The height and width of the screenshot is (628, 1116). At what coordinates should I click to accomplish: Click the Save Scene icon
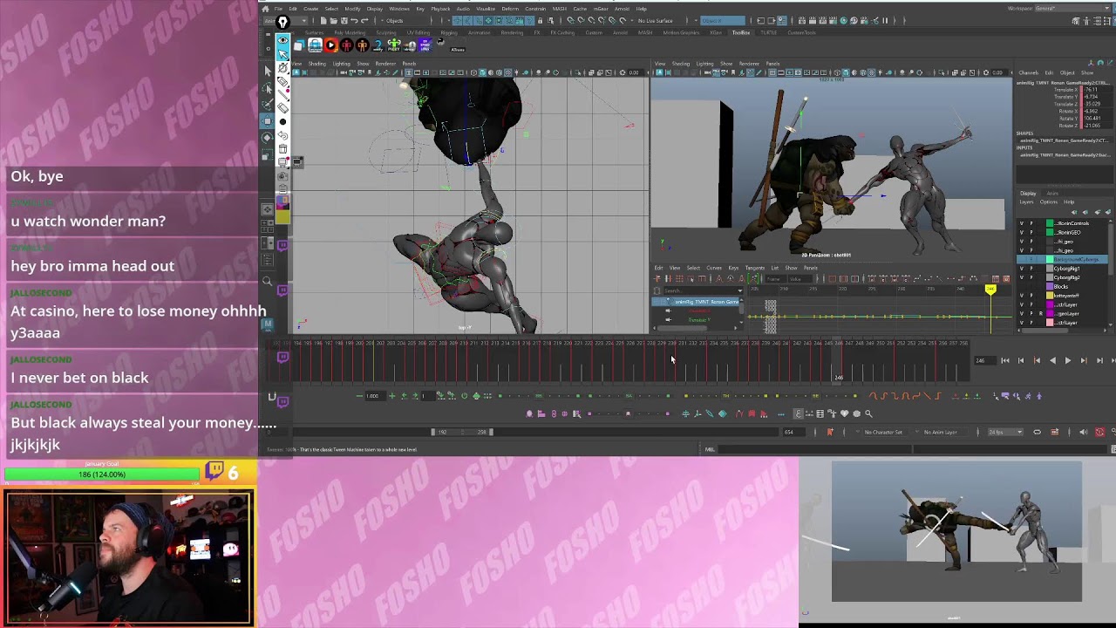pyautogui.click(x=344, y=21)
